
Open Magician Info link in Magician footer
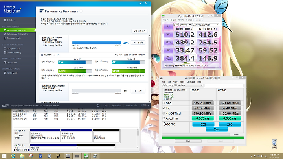pyautogui.click(x=131, y=105)
